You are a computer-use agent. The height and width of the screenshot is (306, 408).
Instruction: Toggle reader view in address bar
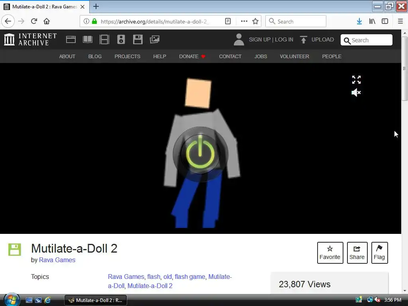point(228,22)
